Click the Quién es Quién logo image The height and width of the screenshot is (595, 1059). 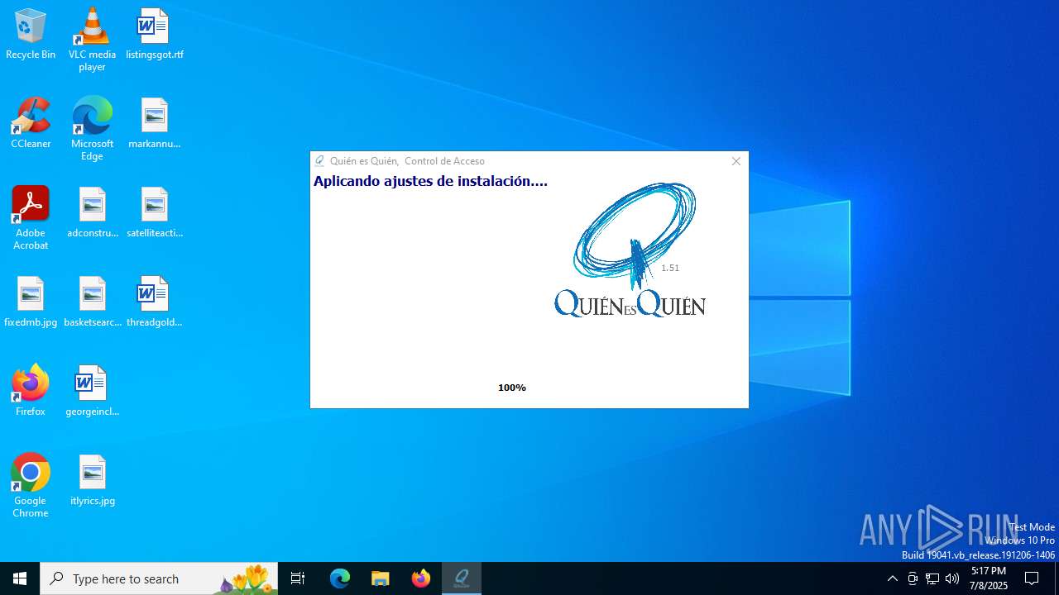click(x=630, y=250)
